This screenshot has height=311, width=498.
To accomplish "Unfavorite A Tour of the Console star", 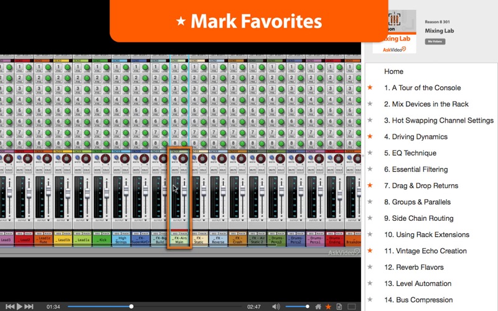I will coord(370,87).
